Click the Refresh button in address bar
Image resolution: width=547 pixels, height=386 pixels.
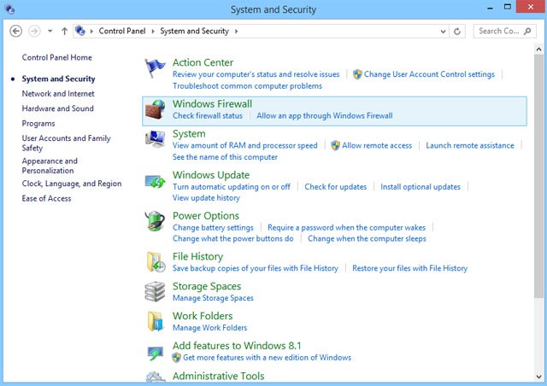click(457, 32)
